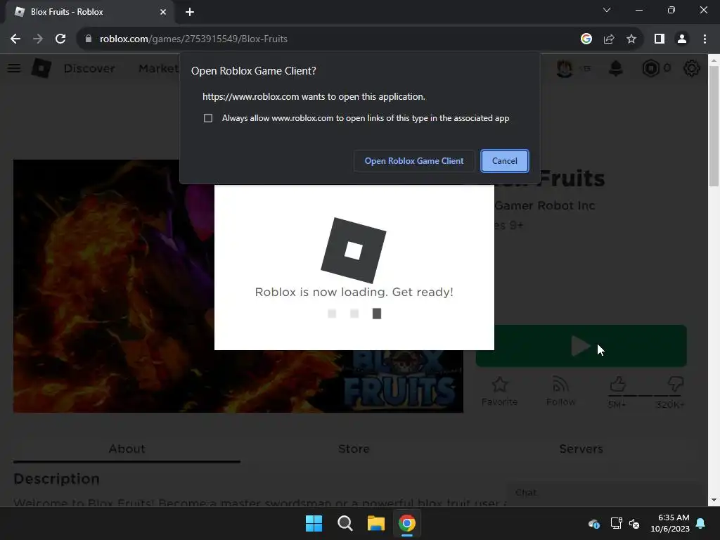
Task: Open the muted volume tray icon
Action: [634, 523]
